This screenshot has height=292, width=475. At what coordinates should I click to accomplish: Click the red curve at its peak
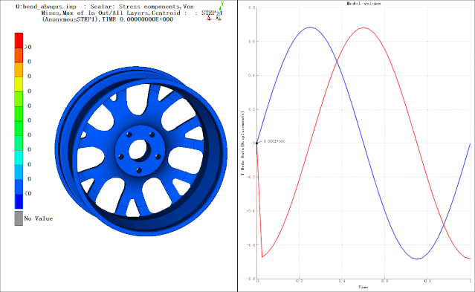click(x=363, y=27)
